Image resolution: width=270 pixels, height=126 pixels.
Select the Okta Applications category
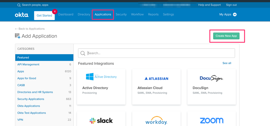(x=44, y=106)
